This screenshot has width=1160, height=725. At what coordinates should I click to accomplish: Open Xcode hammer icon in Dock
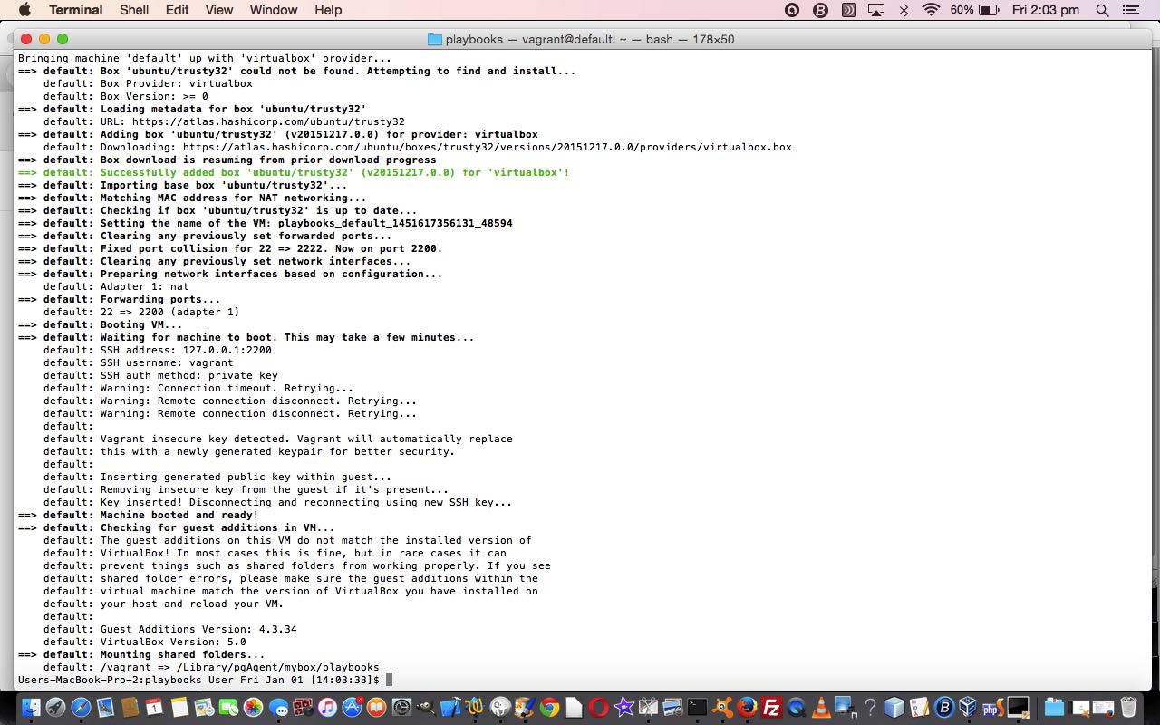450,708
